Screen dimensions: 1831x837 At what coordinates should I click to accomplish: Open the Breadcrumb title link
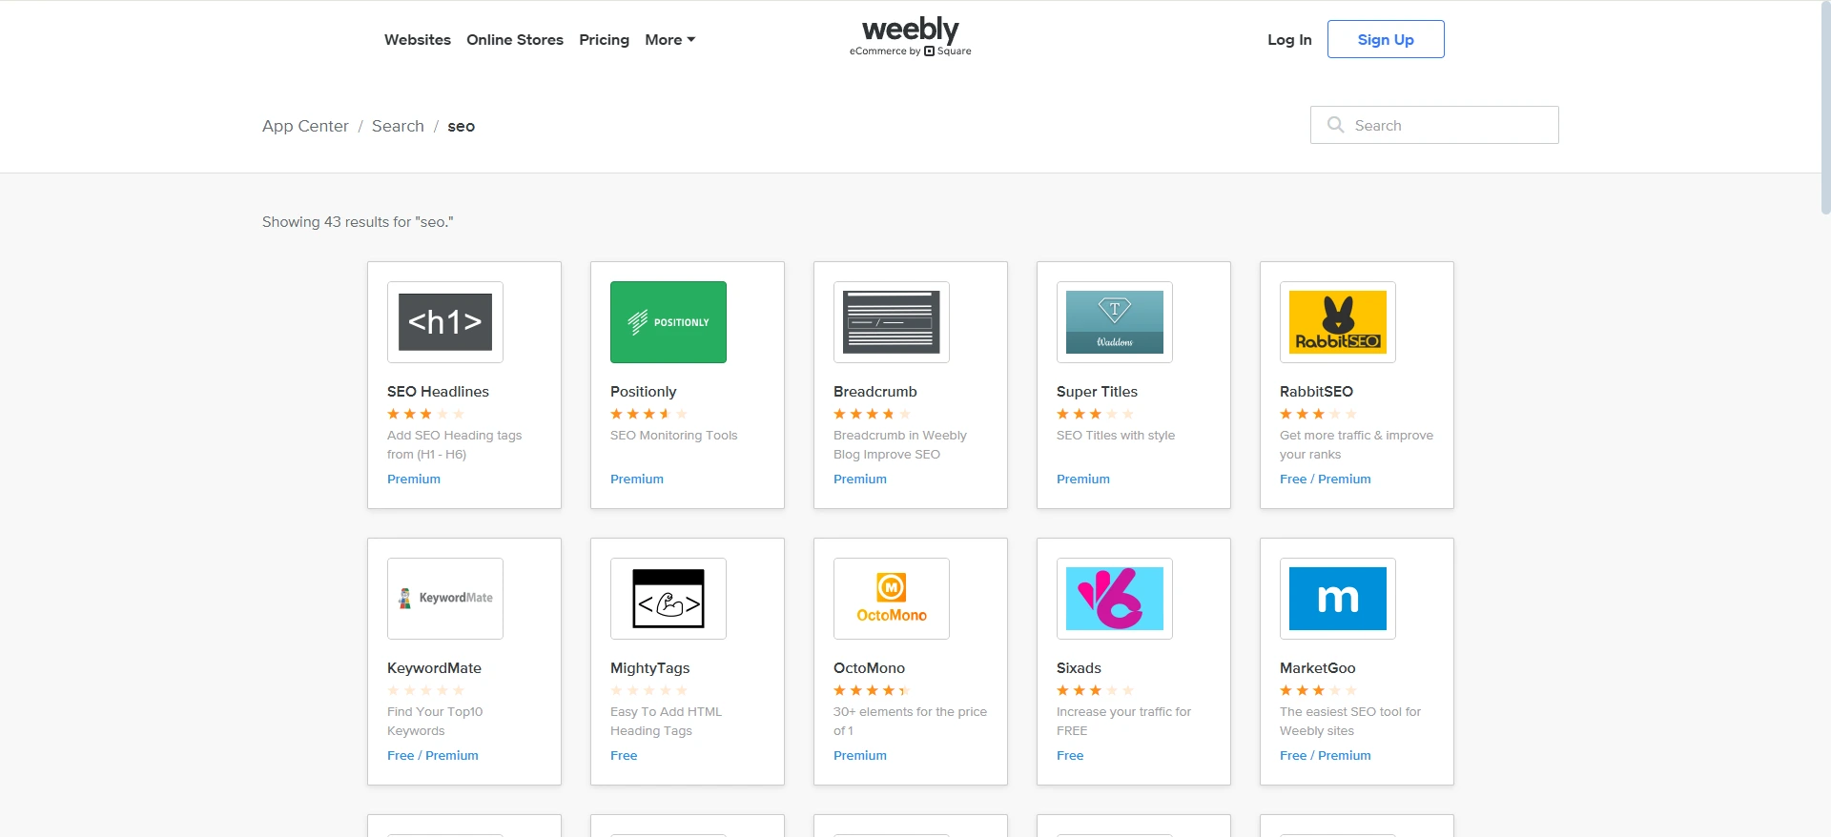coord(874,392)
